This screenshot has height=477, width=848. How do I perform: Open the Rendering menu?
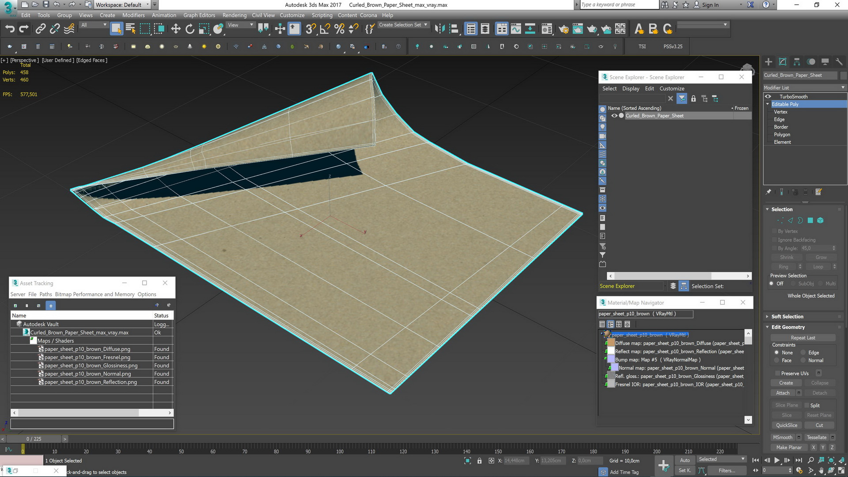click(234, 15)
